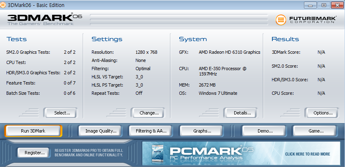
Task: Click the Batch Size Tests label
Action: tap(23, 93)
